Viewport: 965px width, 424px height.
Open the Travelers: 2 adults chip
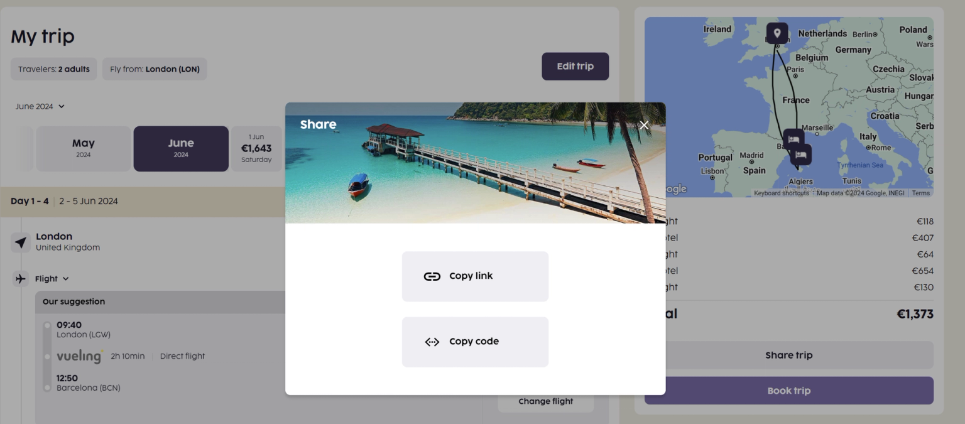coord(54,69)
